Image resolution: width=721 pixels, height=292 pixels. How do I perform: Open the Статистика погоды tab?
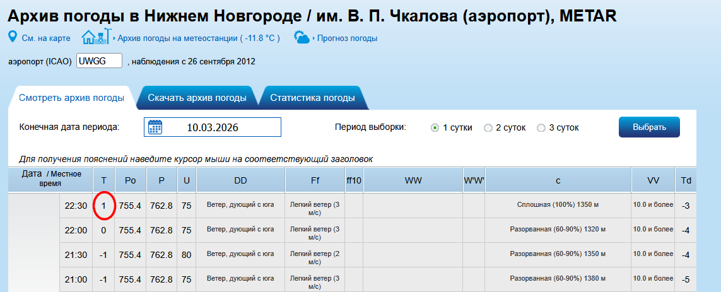point(312,98)
